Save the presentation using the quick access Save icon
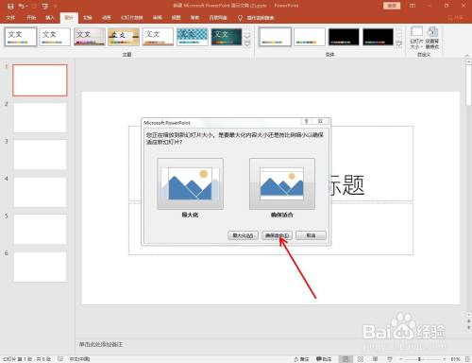Screen dimensions: 472x363 pyautogui.click(x=10, y=6)
